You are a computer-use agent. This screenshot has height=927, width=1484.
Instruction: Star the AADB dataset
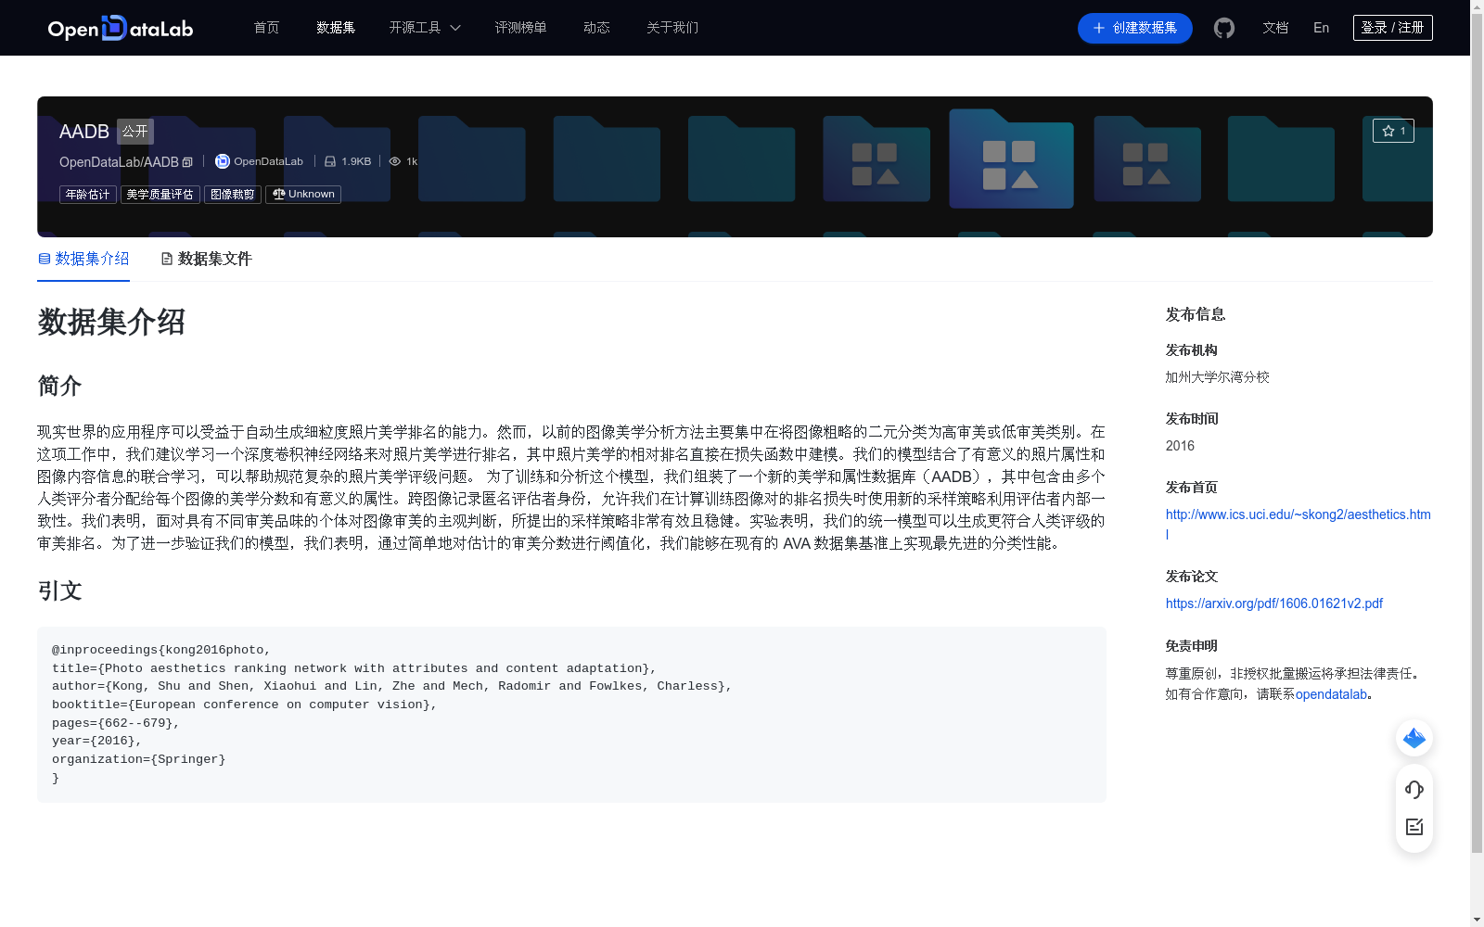point(1393,131)
